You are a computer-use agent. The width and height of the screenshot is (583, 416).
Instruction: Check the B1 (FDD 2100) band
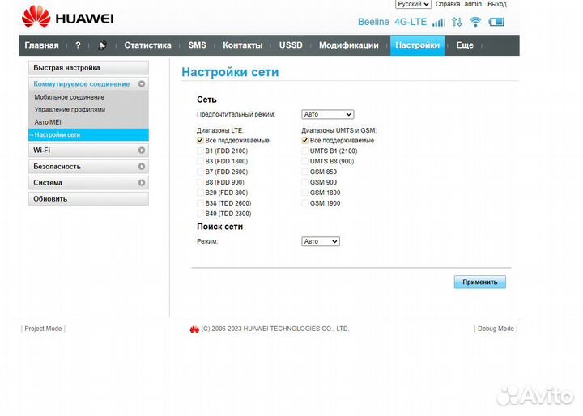(201, 151)
